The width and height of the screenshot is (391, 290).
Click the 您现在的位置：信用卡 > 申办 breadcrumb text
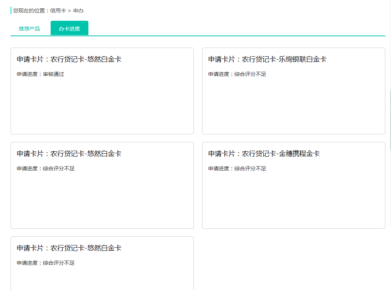[x=48, y=11]
